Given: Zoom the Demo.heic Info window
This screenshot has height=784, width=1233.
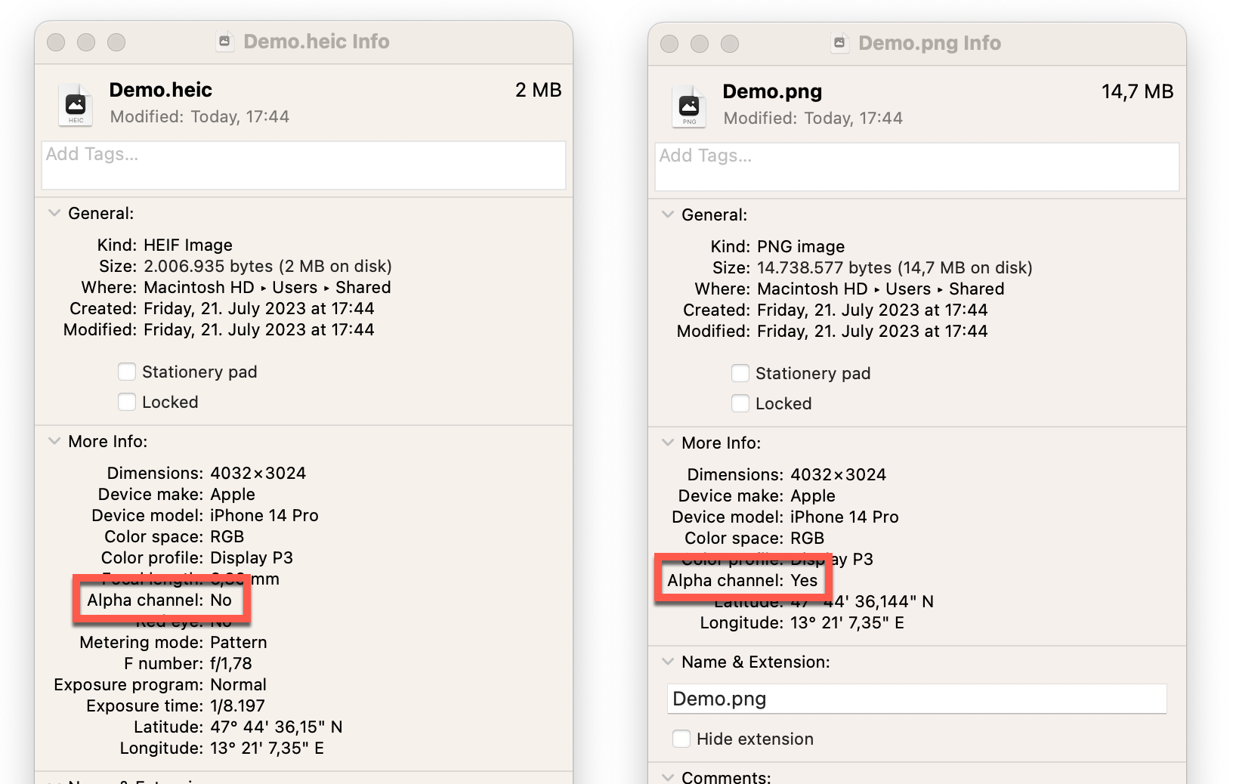Looking at the screenshot, I should pos(116,42).
